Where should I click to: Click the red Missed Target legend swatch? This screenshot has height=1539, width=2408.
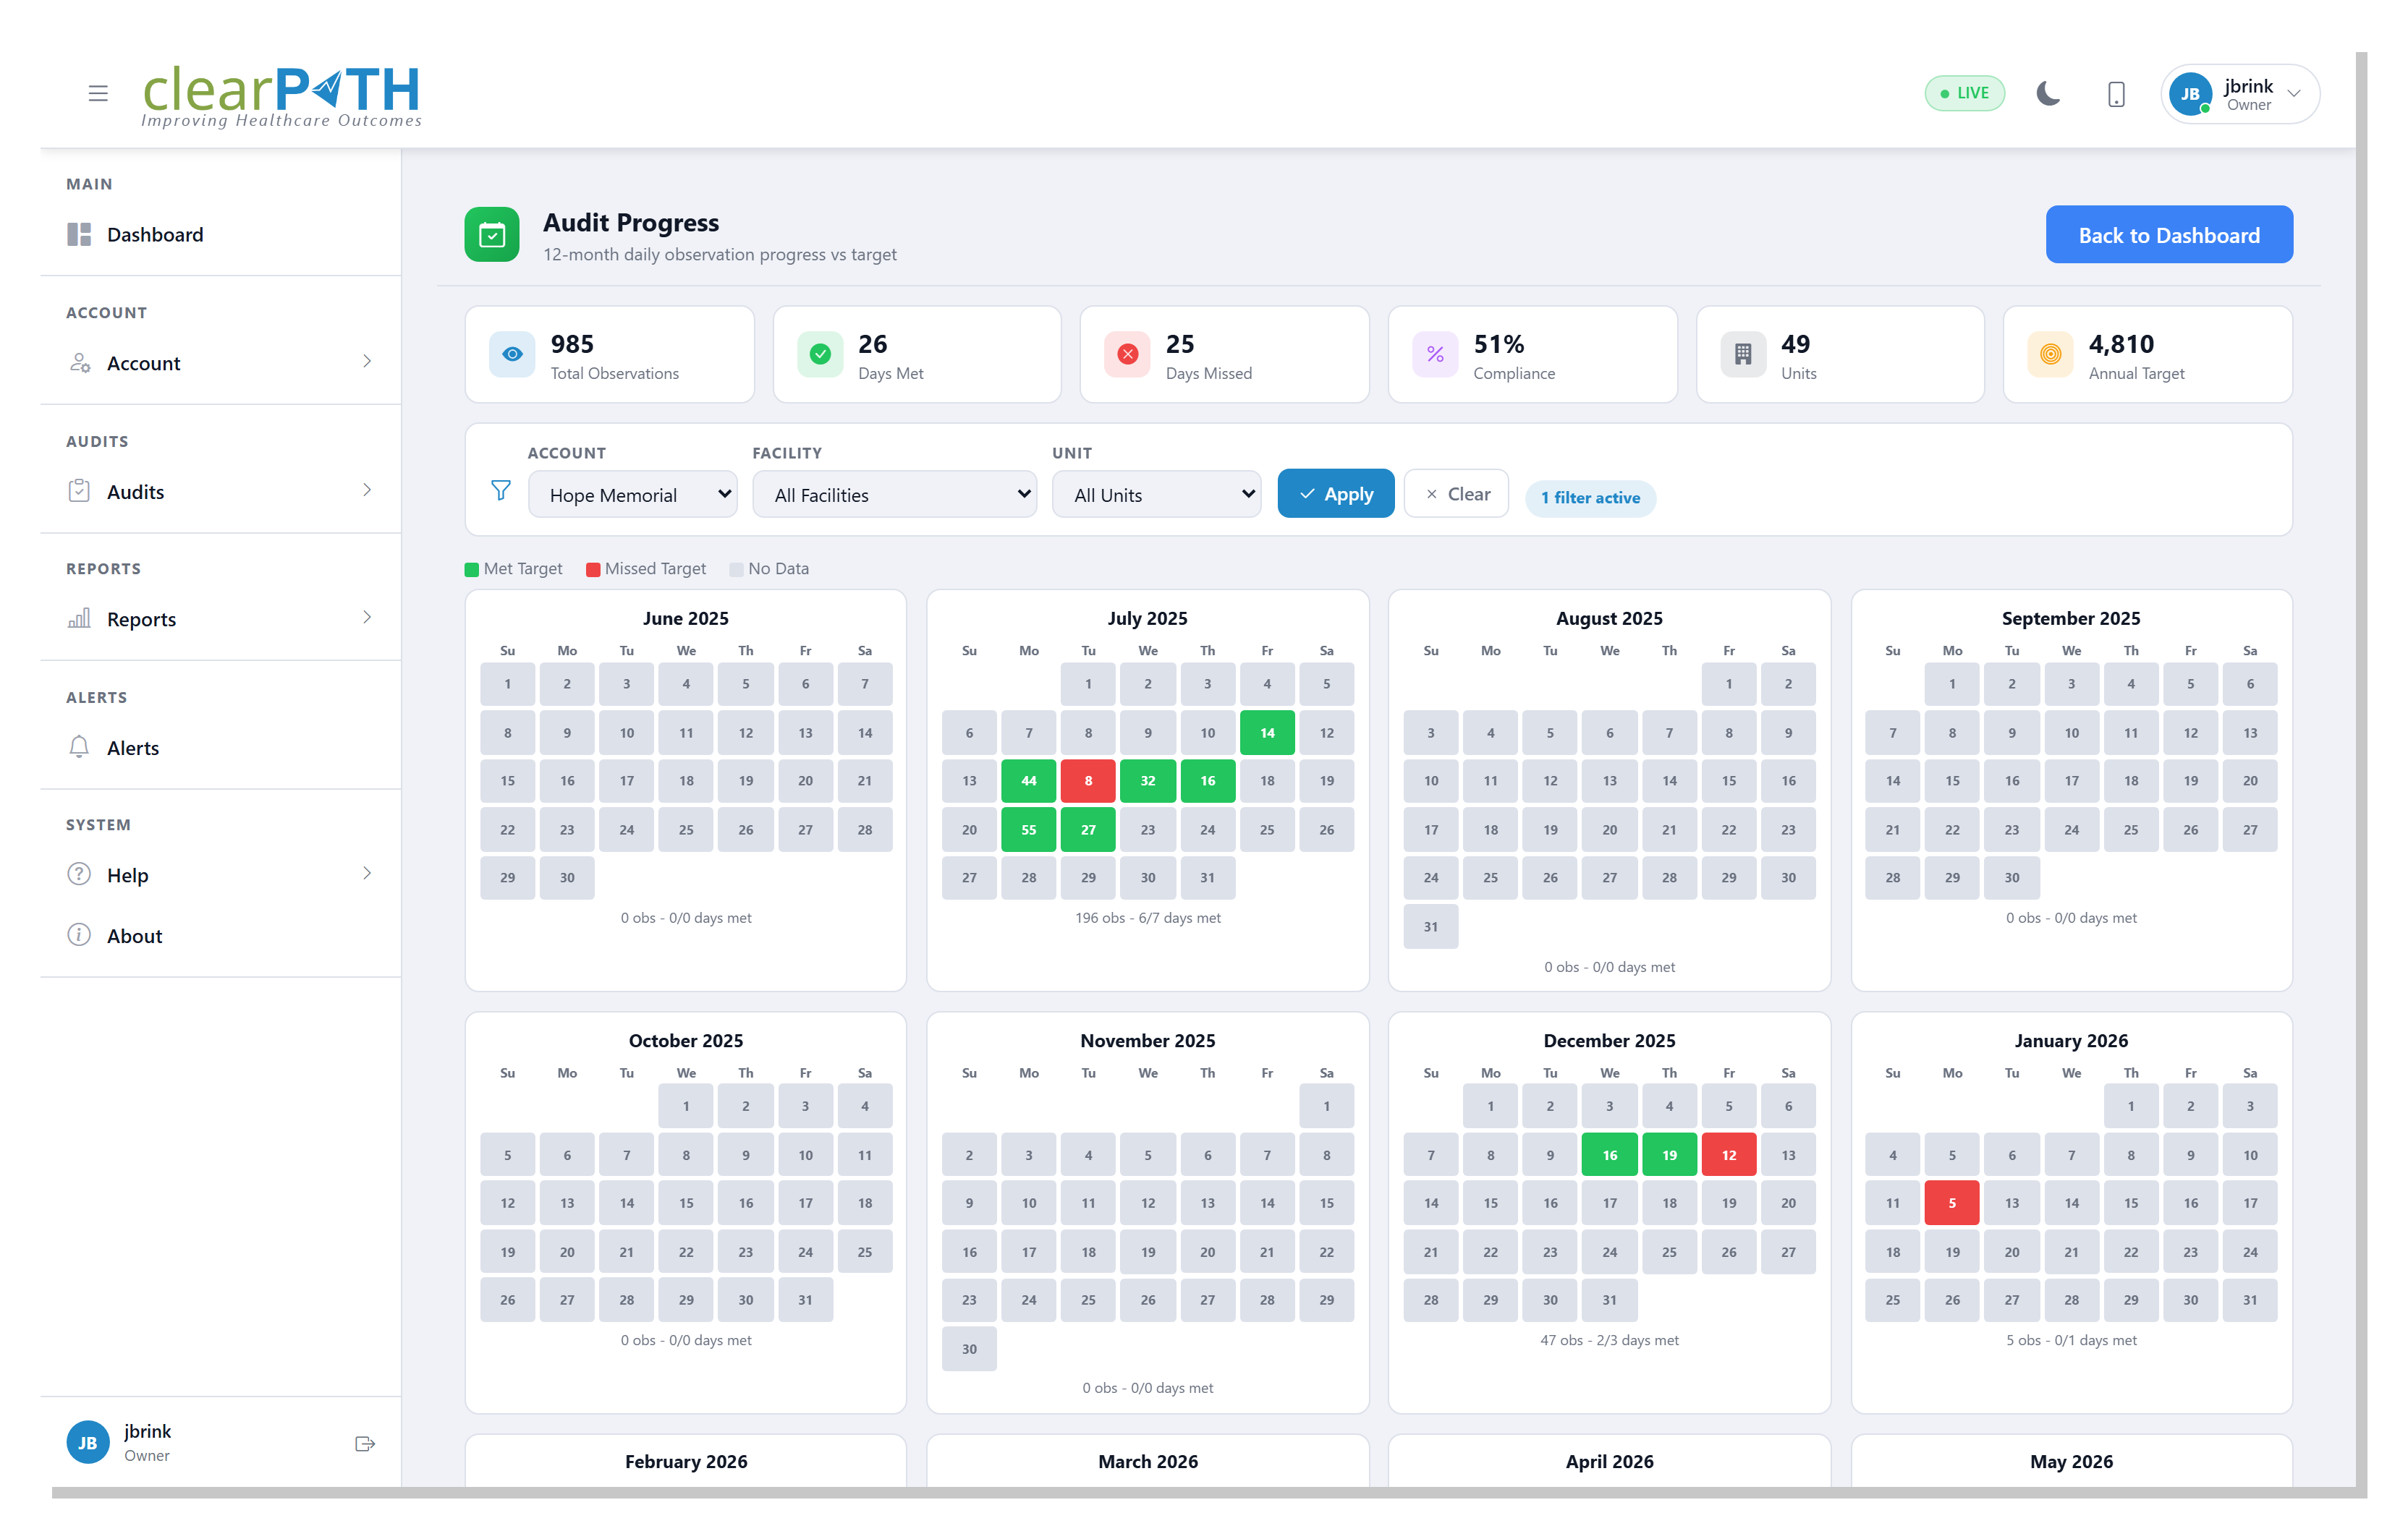tap(592, 570)
